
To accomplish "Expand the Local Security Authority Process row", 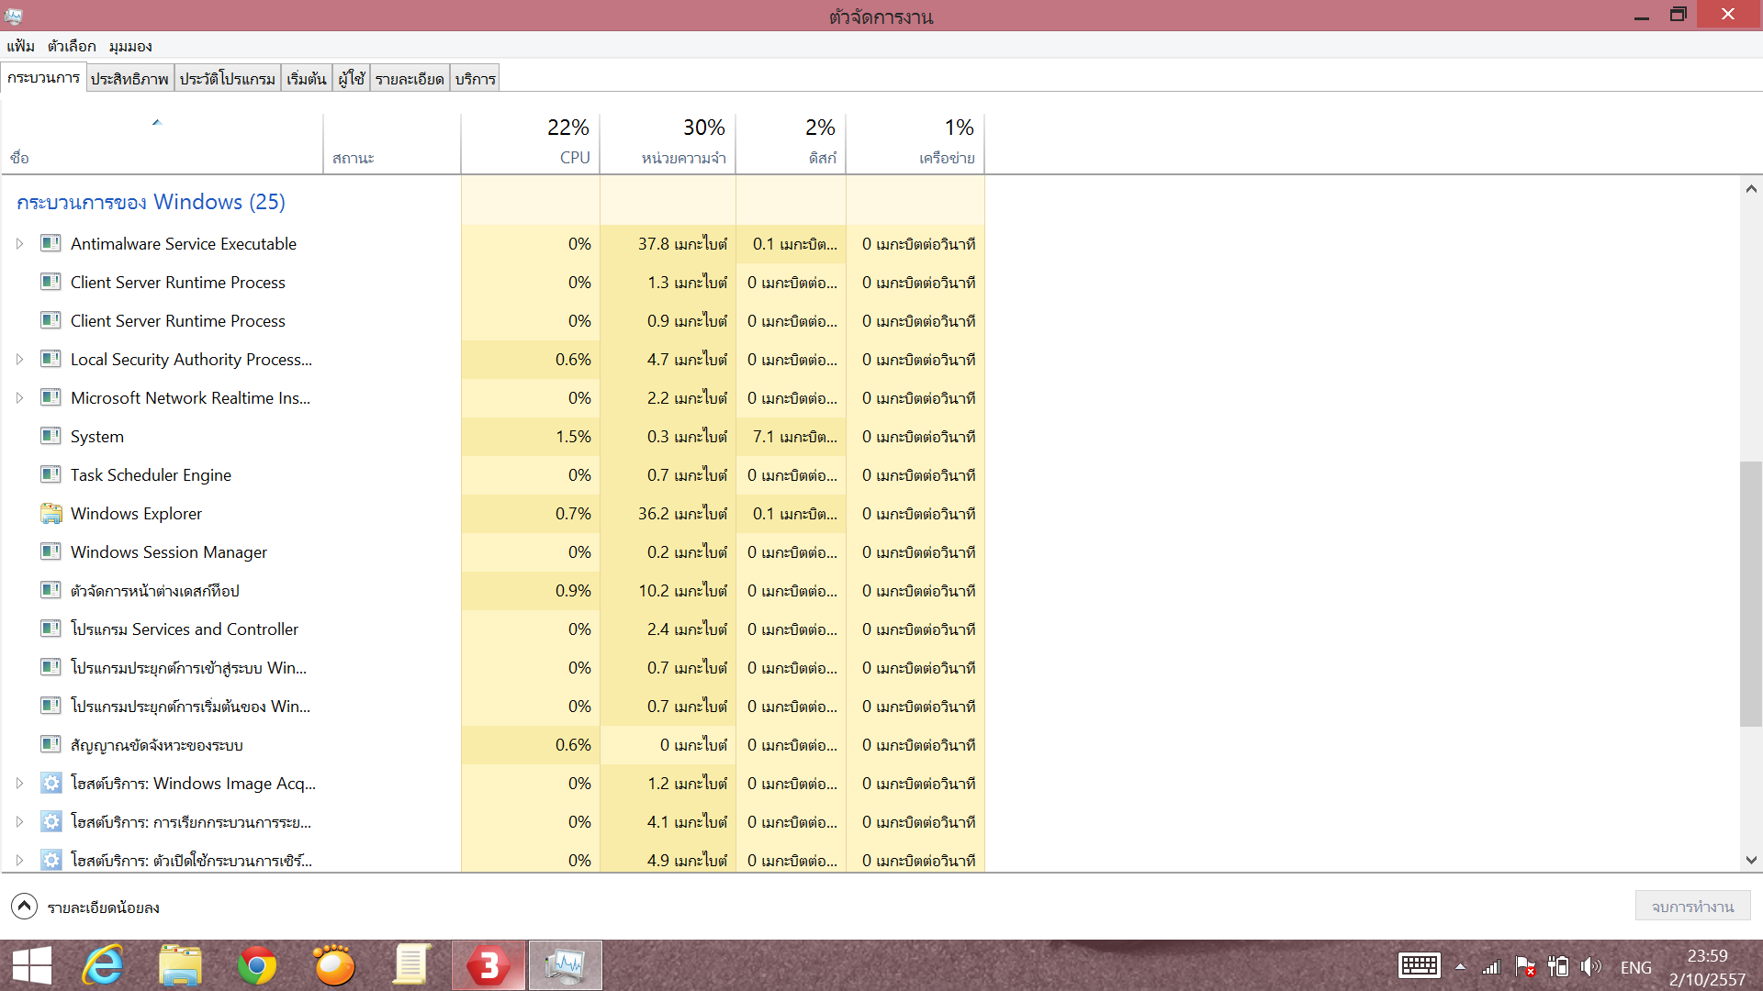I will pyautogui.click(x=19, y=359).
